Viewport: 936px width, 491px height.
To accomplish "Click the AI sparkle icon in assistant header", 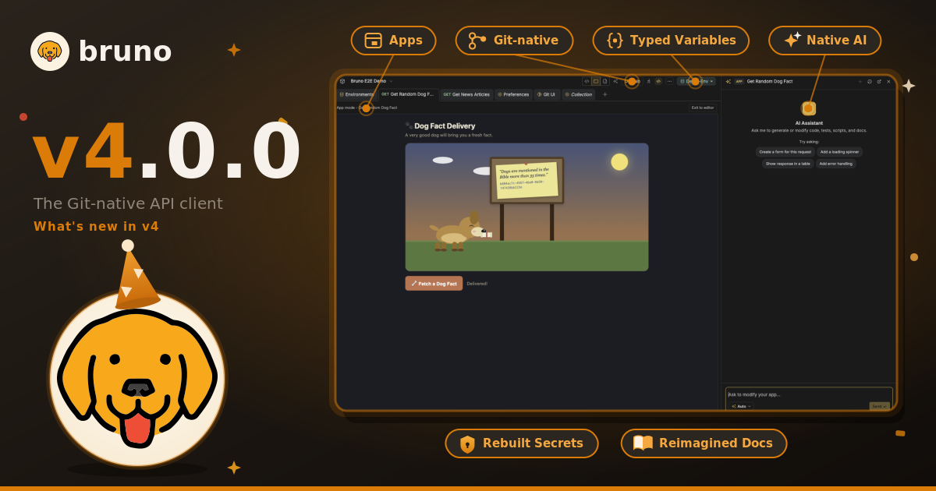I will (728, 81).
